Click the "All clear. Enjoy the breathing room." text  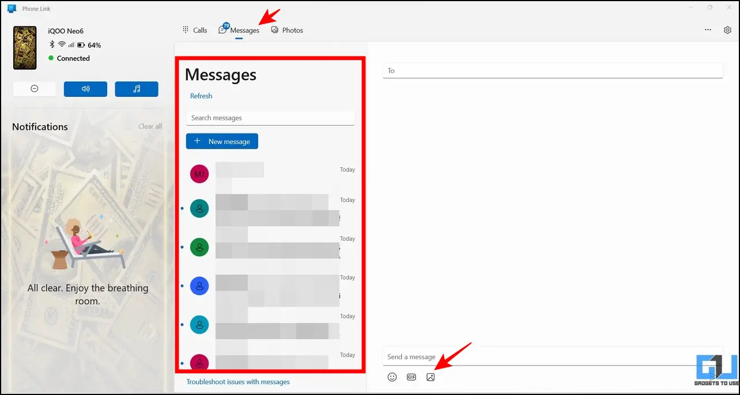(x=88, y=294)
